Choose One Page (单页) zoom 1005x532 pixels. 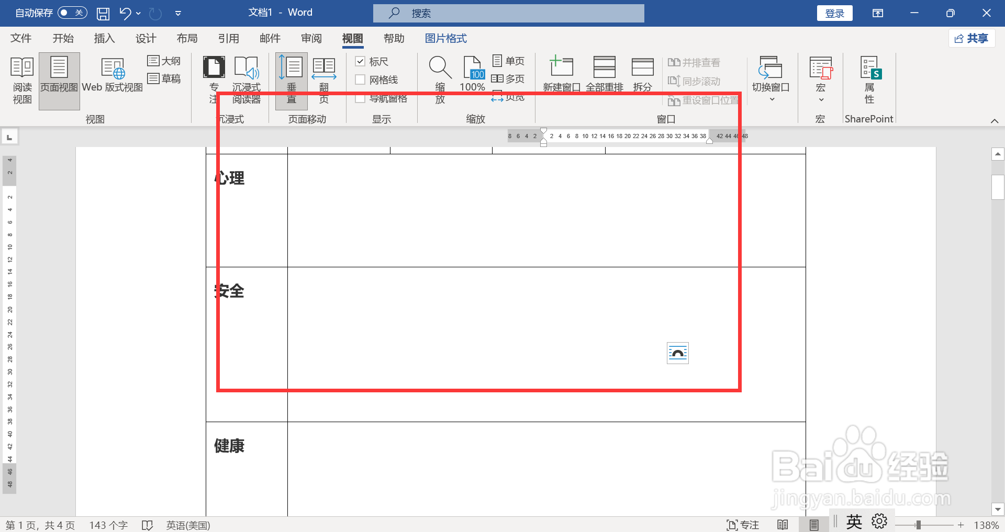[x=508, y=61]
